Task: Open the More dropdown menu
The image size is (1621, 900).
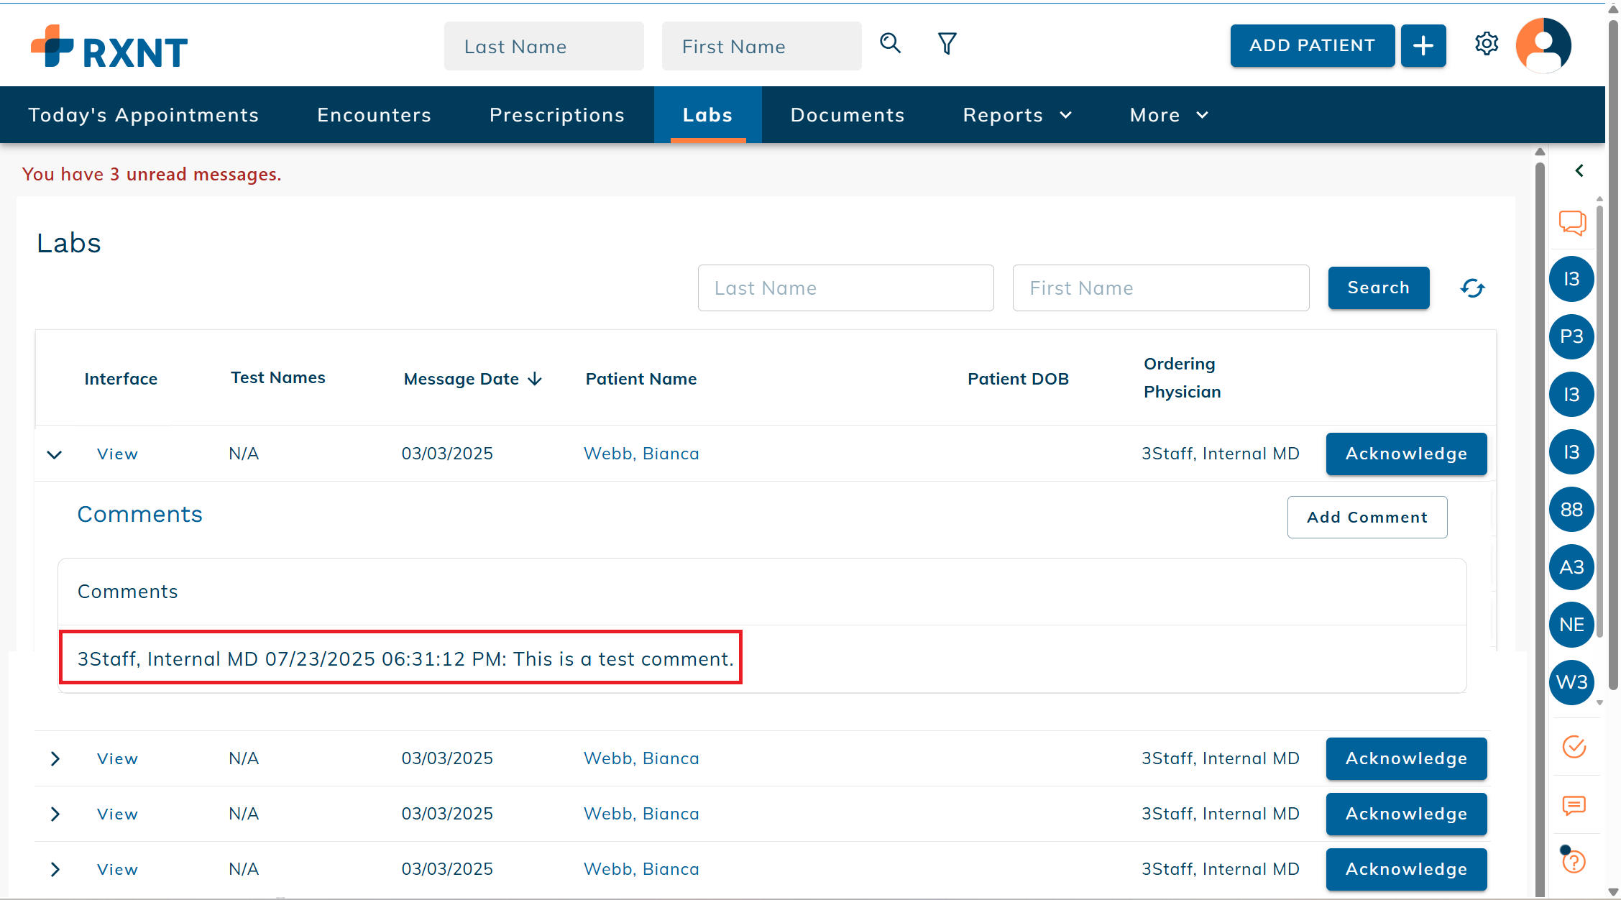Action: tap(1168, 115)
